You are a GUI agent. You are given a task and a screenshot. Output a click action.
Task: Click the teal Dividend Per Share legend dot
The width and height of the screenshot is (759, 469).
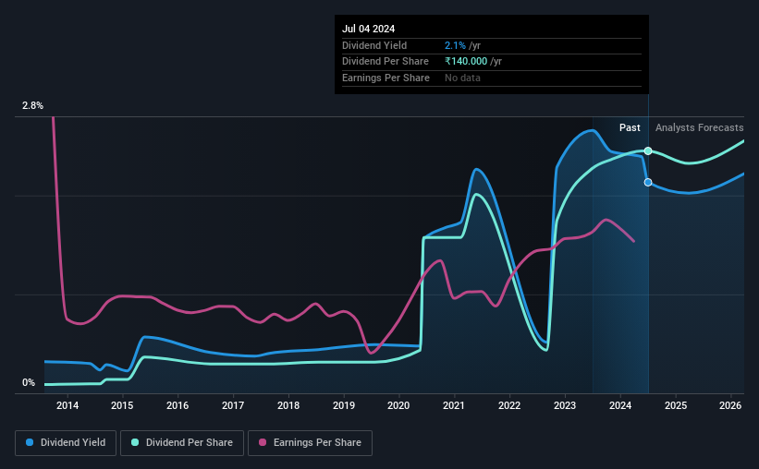pos(135,443)
